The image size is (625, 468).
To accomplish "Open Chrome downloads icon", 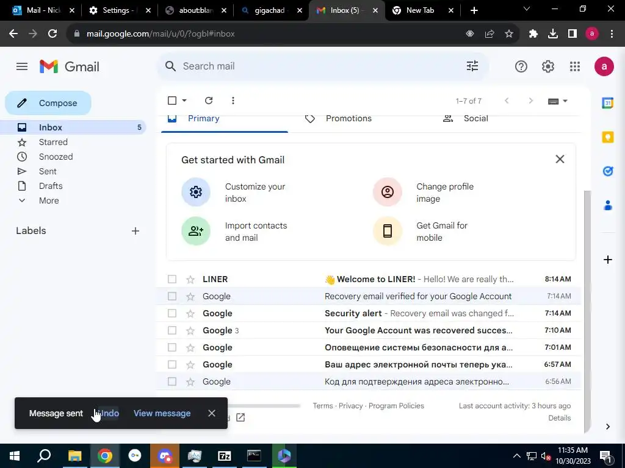I will [x=553, y=34].
